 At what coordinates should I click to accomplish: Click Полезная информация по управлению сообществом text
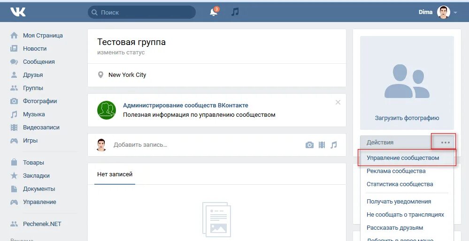click(x=199, y=115)
